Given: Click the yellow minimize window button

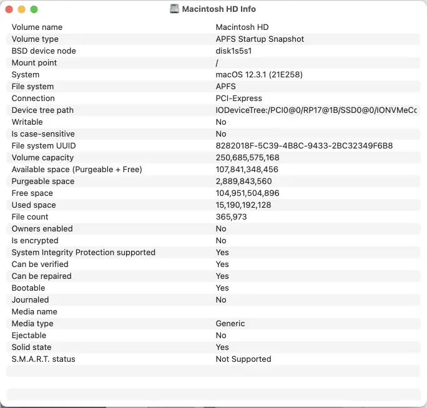Looking at the screenshot, I should click(x=21, y=9).
